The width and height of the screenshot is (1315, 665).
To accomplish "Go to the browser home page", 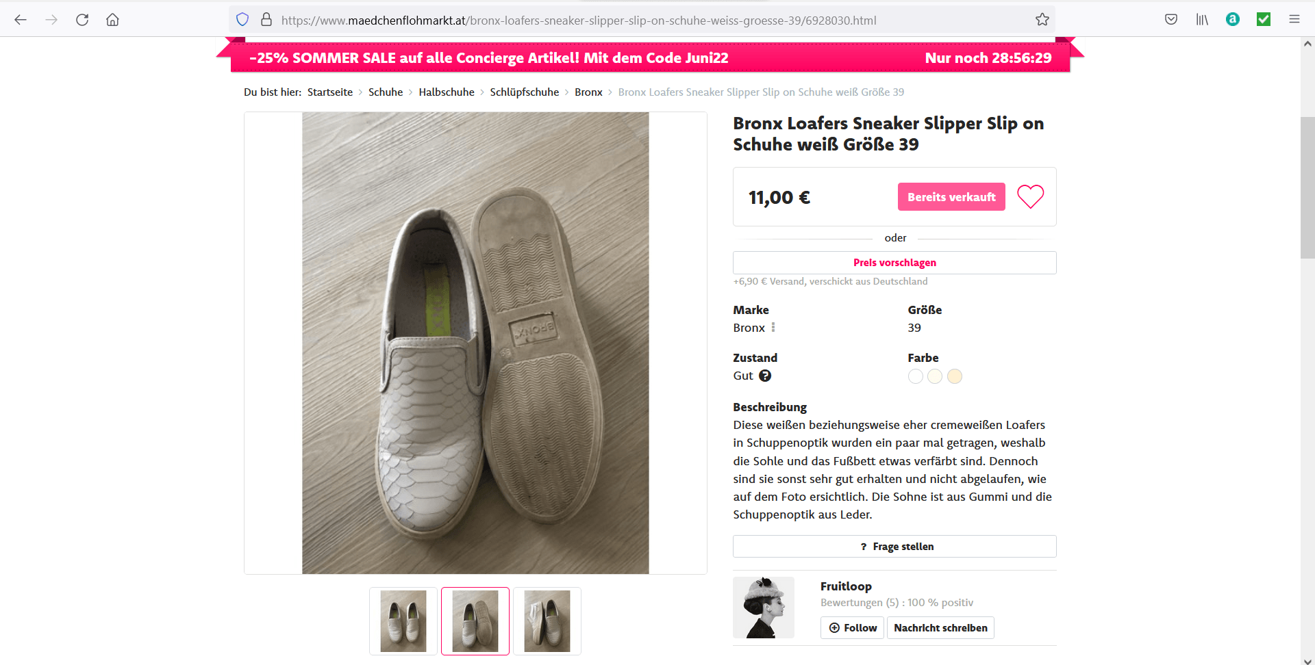I will 112,20.
